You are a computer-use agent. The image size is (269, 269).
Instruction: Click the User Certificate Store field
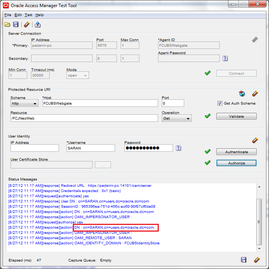point(52,165)
